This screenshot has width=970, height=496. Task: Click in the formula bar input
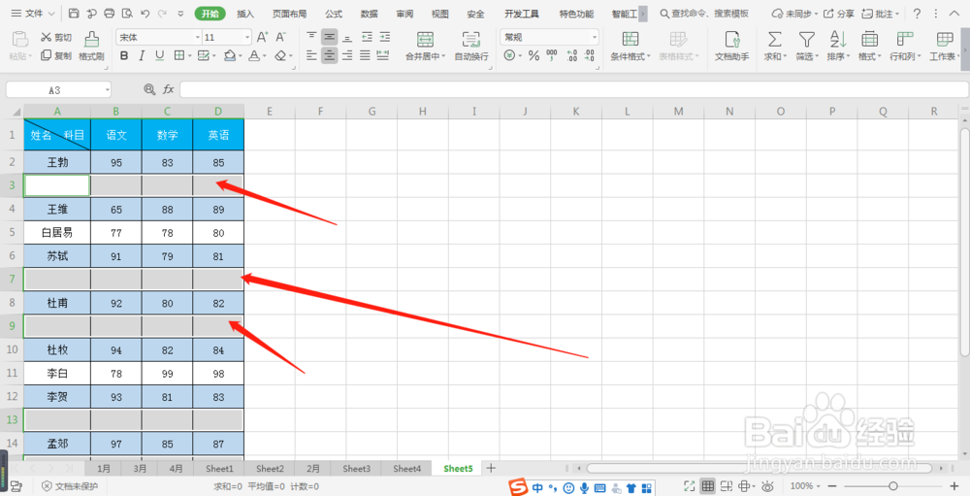574,90
